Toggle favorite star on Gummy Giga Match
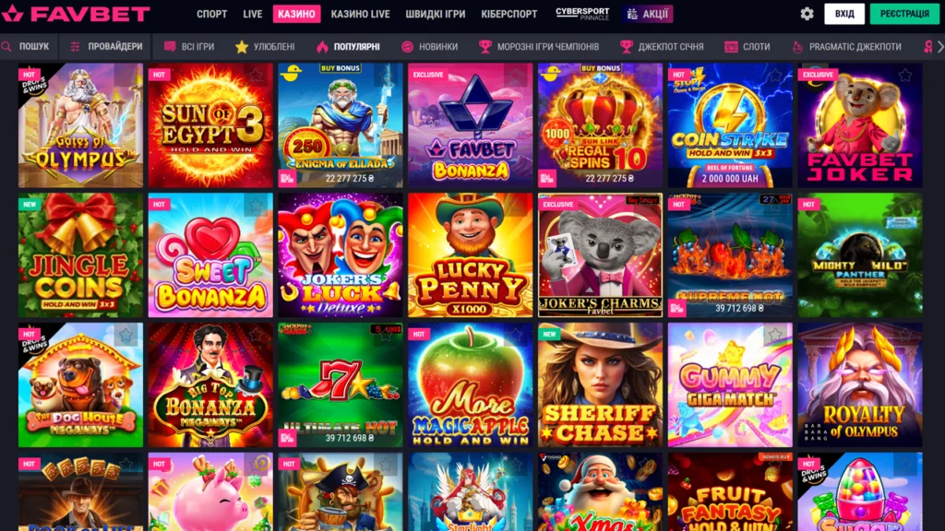Screen dimensions: 945x531 tap(775, 335)
